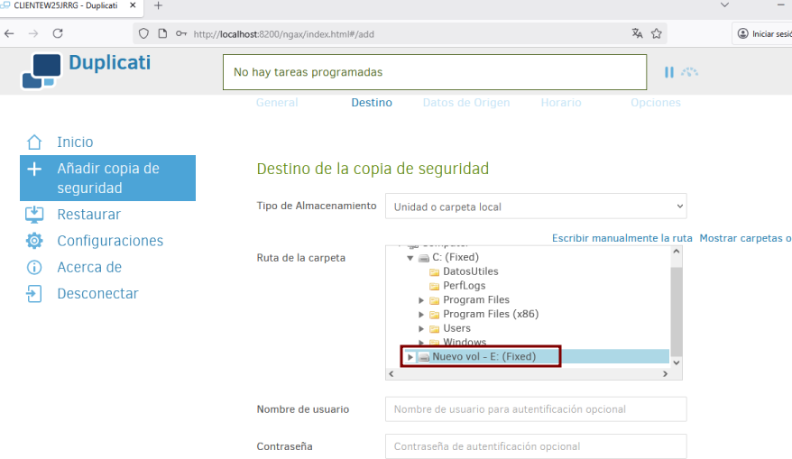
Task: Click the Configuraciones gear icon
Action: point(34,241)
